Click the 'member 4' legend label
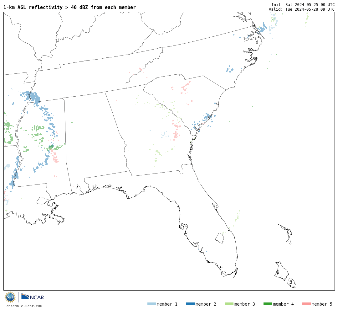 [x=284, y=304]
